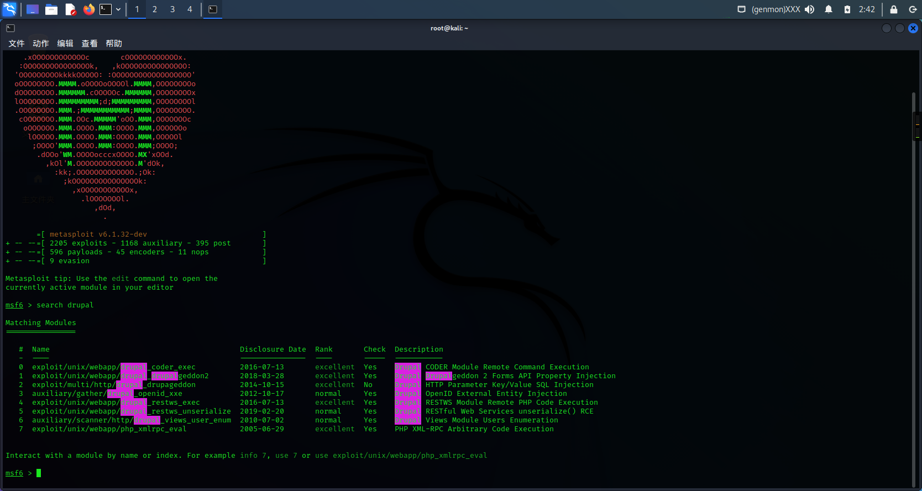Click the 'No' check value for drupageddon
The image size is (922, 491).
click(x=368, y=385)
